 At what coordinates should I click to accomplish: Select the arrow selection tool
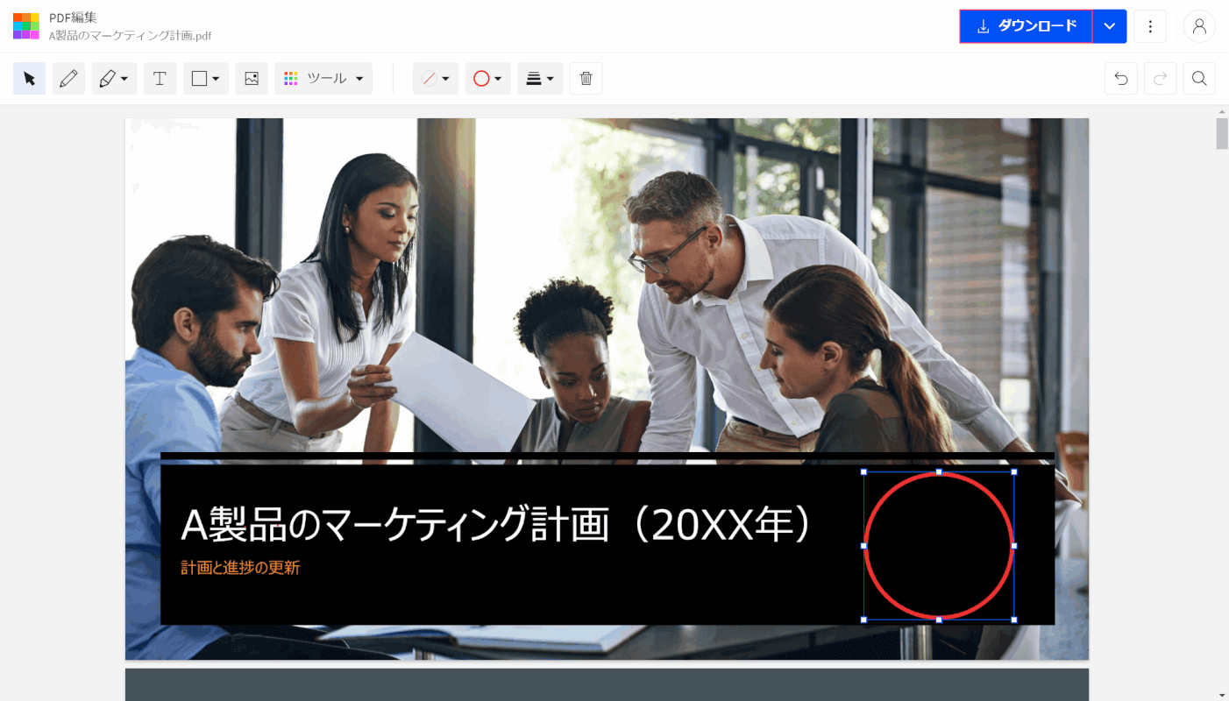pos(29,79)
